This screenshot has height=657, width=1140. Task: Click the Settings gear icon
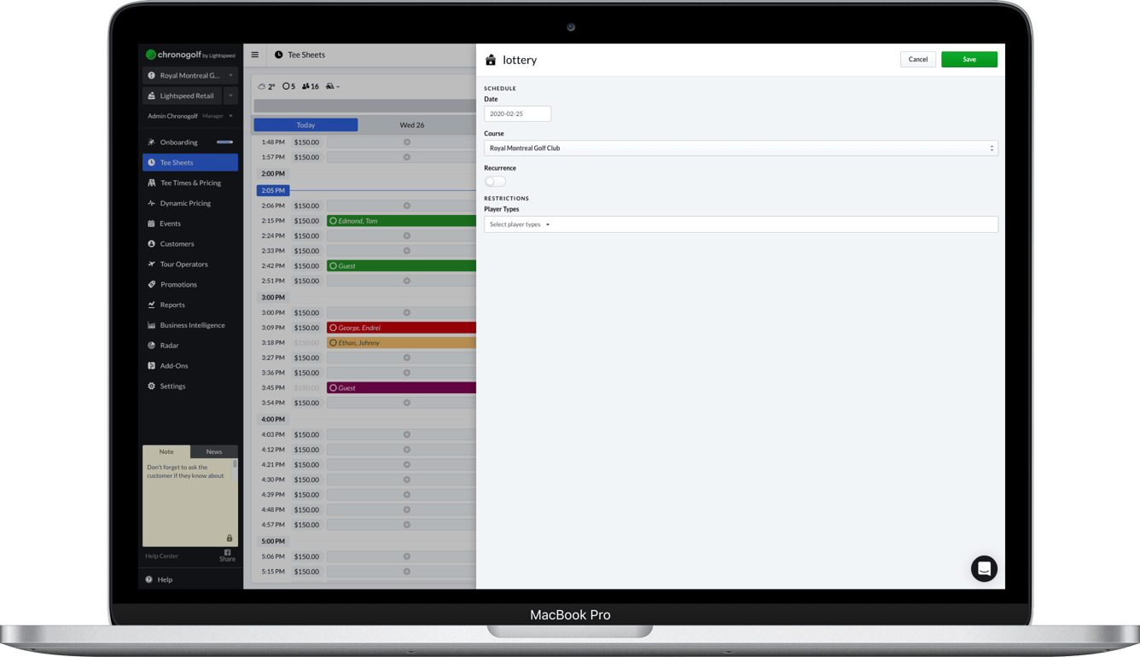(x=151, y=387)
